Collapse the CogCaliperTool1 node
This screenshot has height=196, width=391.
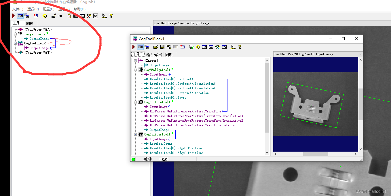click(136, 134)
